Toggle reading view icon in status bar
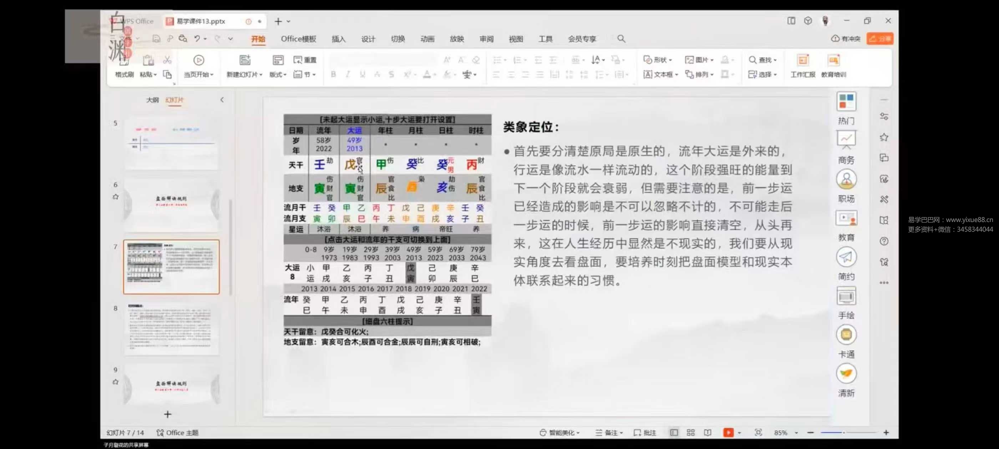 [x=708, y=432]
